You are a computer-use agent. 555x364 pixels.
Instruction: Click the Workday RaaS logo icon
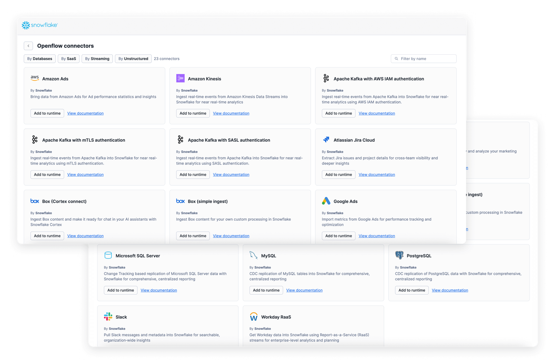[254, 317]
